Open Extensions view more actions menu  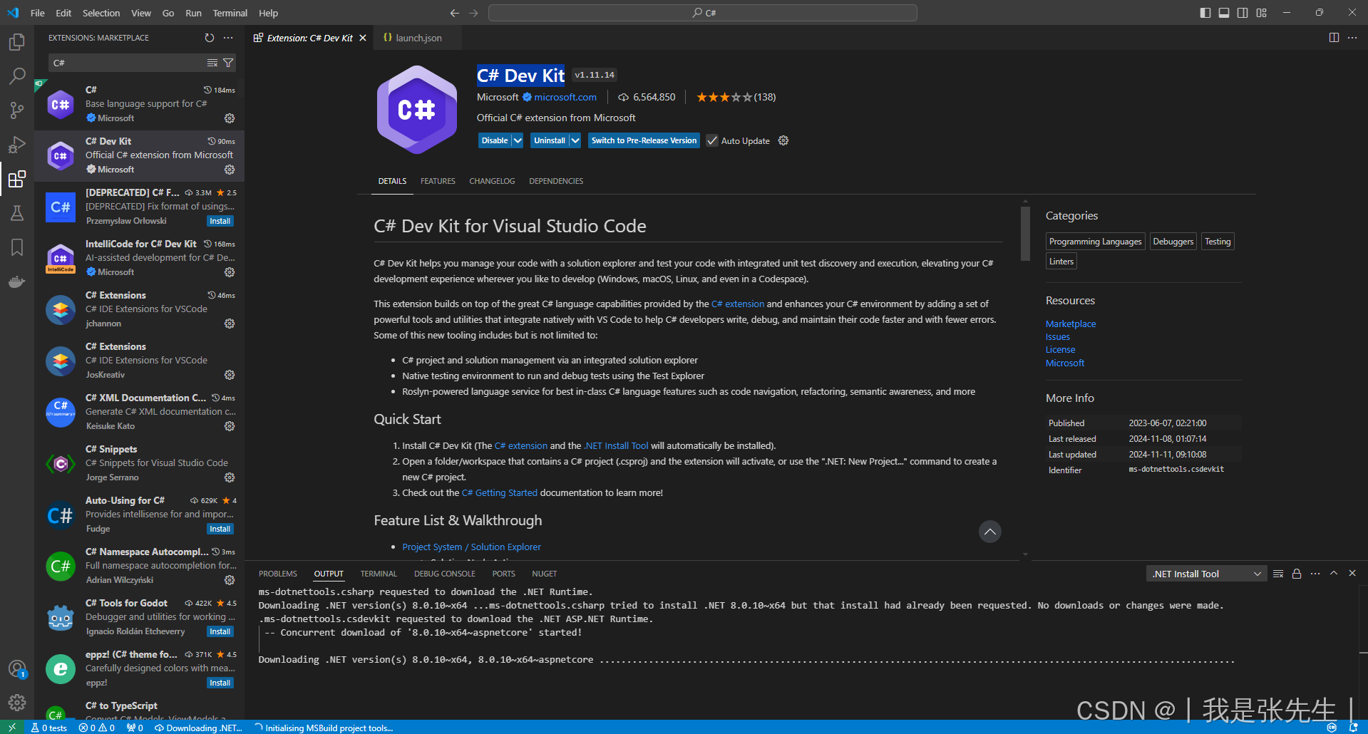click(x=228, y=38)
